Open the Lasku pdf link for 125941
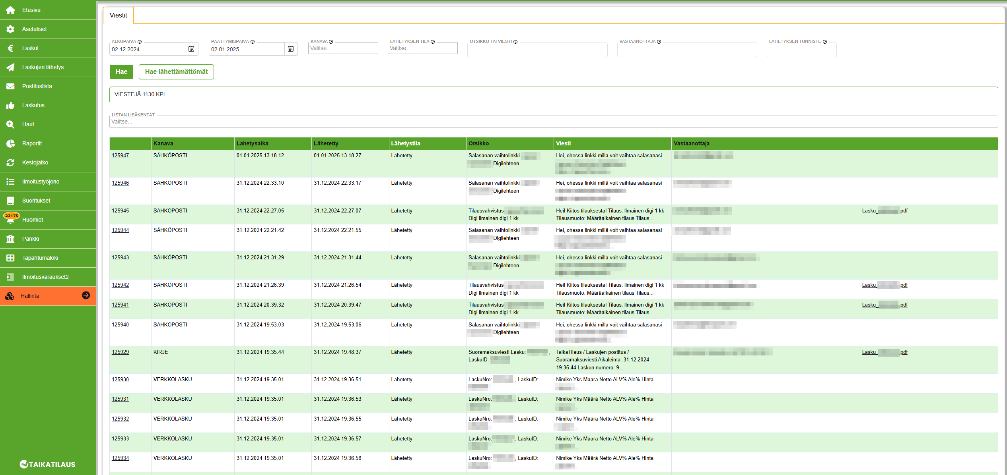The height and width of the screenshot is (475, 1007). pos(885,305)
